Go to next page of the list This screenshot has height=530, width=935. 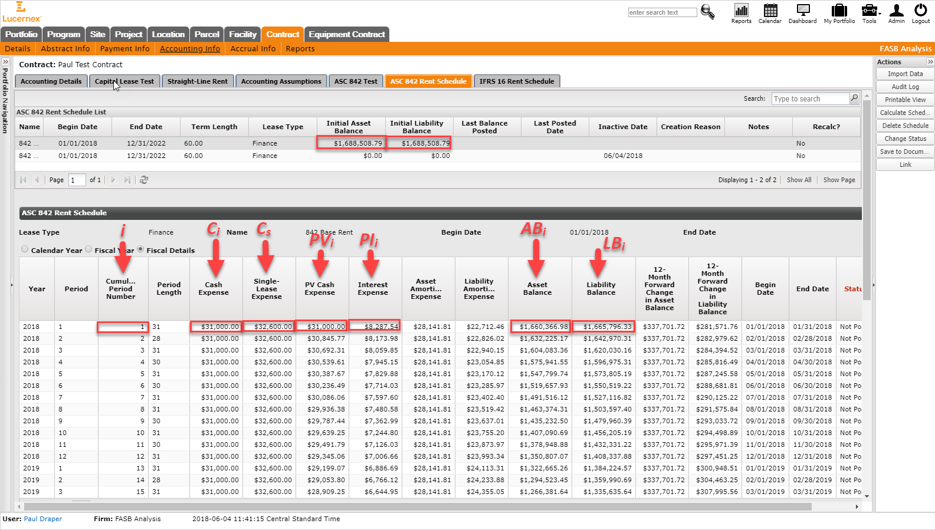[x=113, y=180]
